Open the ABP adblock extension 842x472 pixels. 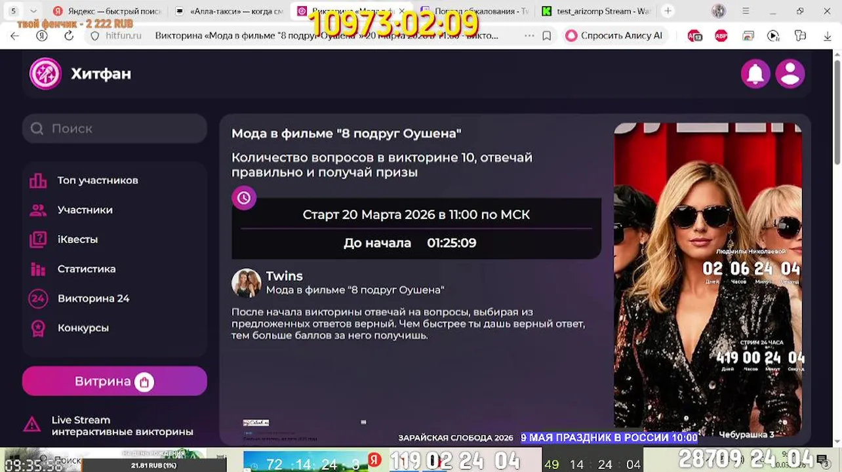[721, 36]
